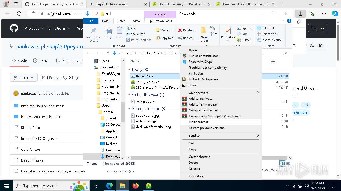Switch to Details view icon
Viewport: 341px width, 191px height.
coord(282,164)
